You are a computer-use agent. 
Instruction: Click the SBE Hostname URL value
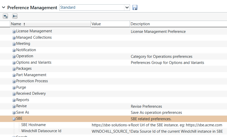[x=111, y=125]
